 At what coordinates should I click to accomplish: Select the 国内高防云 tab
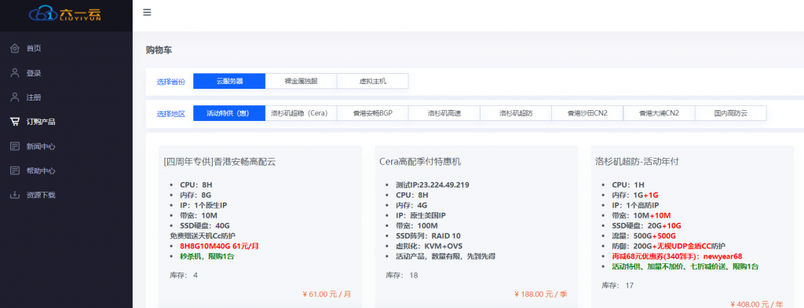731,113
